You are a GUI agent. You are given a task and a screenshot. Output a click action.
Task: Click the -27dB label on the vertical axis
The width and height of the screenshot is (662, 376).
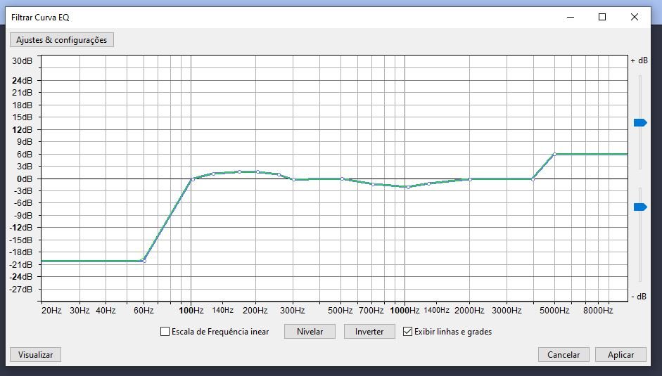tap(21, 289)
